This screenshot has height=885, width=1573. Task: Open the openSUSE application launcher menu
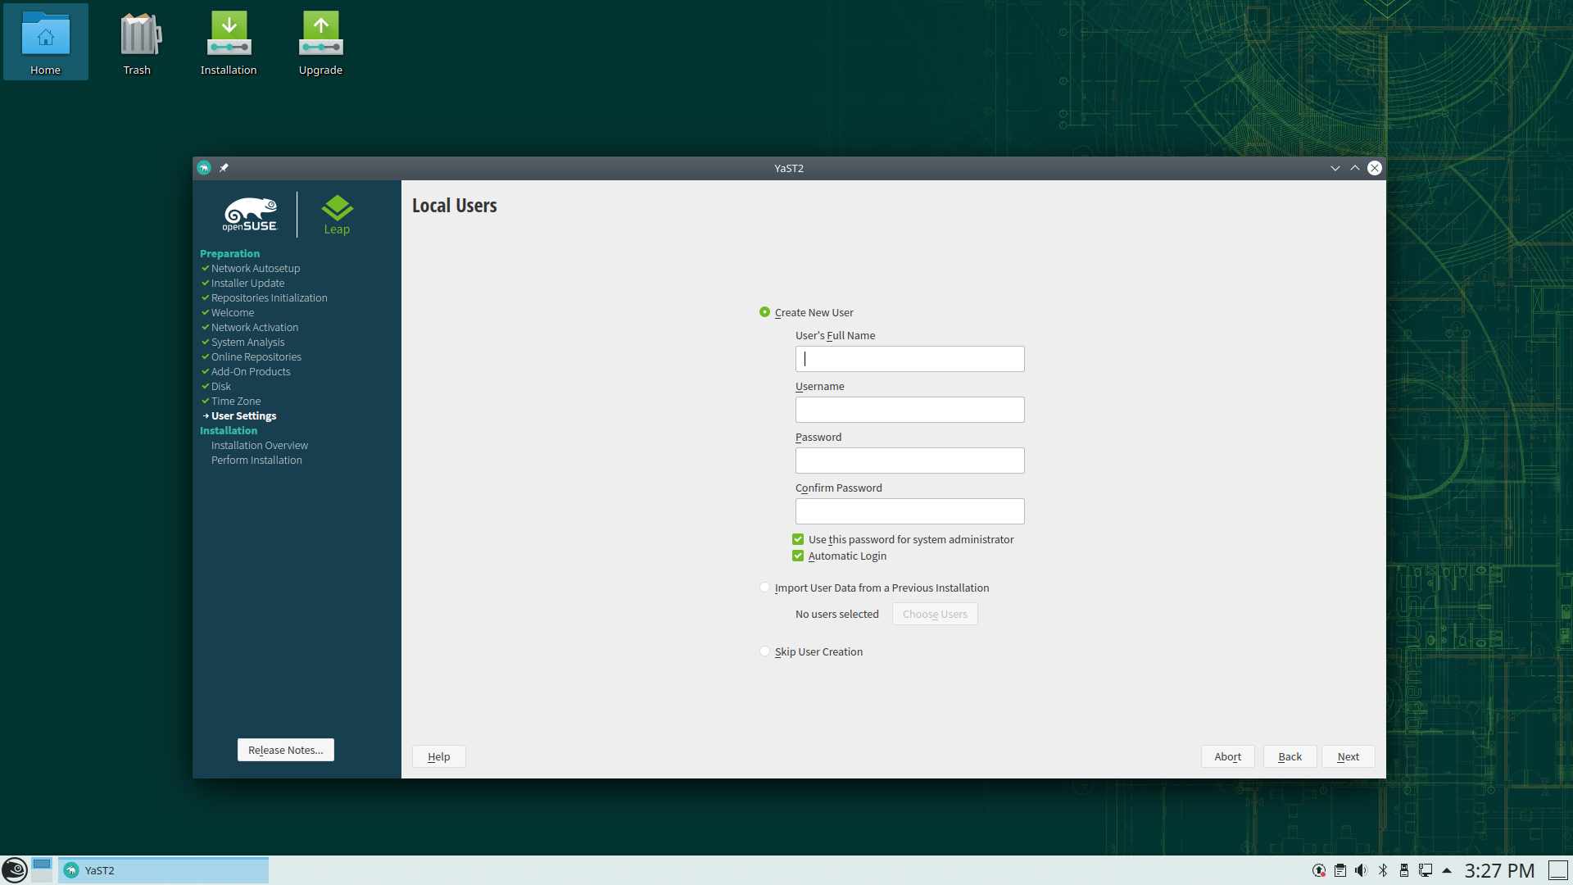tap(14, 869)
